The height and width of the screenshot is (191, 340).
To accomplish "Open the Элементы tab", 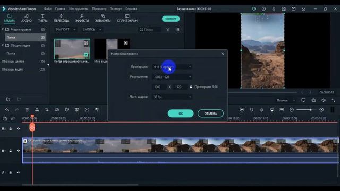I will [x=103, y=18].
